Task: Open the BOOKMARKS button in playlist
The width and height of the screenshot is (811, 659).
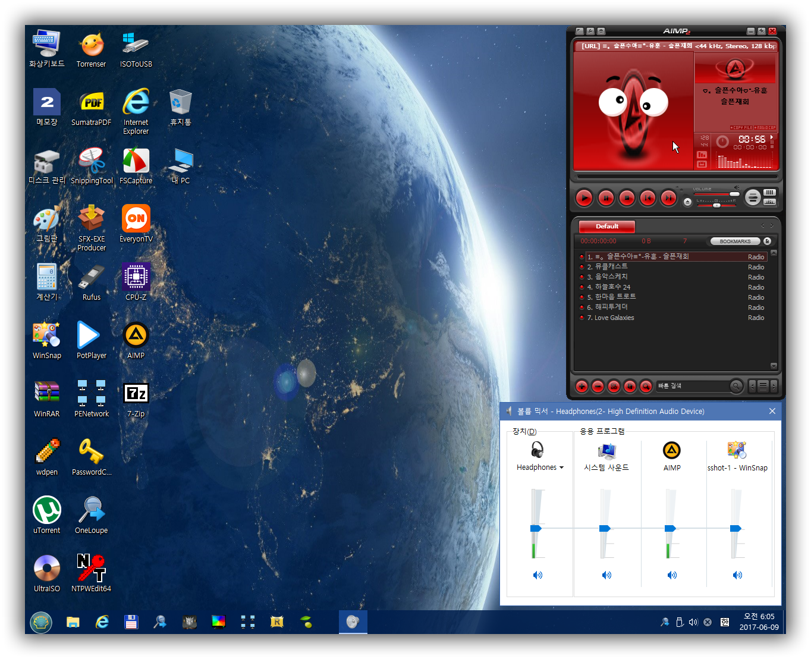Action: 735,241
